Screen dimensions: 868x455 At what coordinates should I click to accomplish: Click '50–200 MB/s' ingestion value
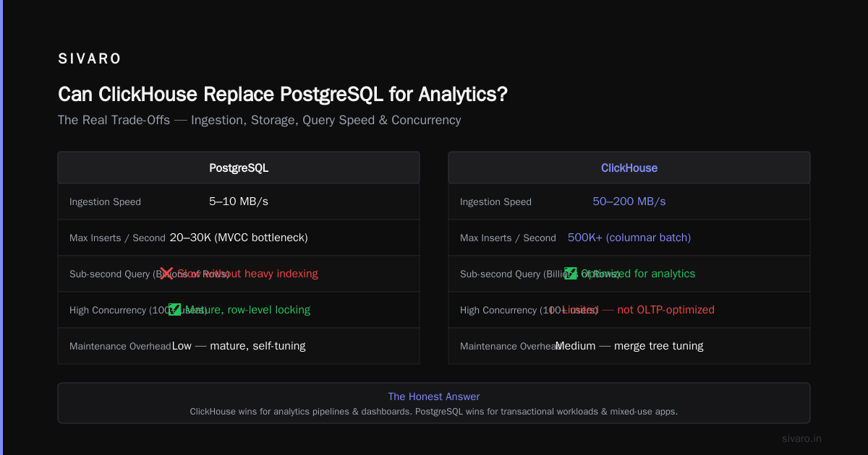(x=629, y=201)
